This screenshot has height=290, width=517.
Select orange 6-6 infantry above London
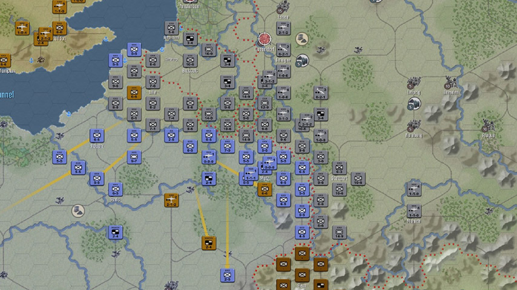[x=59, y=28]
